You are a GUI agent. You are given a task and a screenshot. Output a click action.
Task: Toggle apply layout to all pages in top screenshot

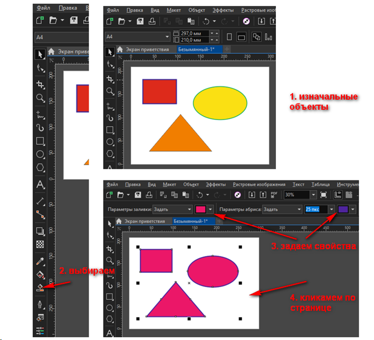tap(257, 37)
